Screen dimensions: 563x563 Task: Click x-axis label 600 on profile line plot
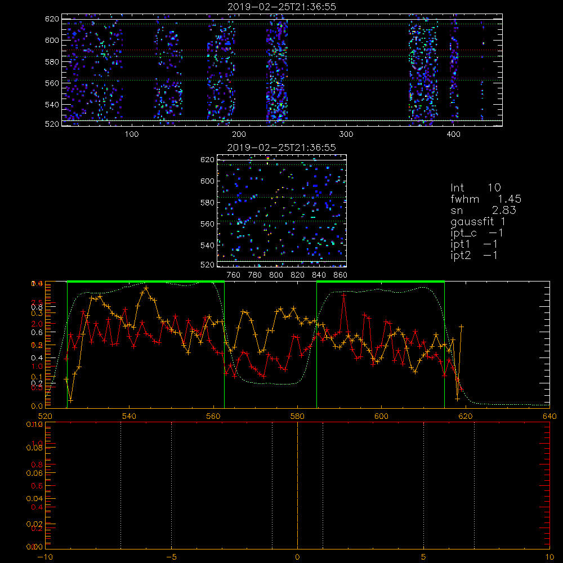click(x=381, y=416)
